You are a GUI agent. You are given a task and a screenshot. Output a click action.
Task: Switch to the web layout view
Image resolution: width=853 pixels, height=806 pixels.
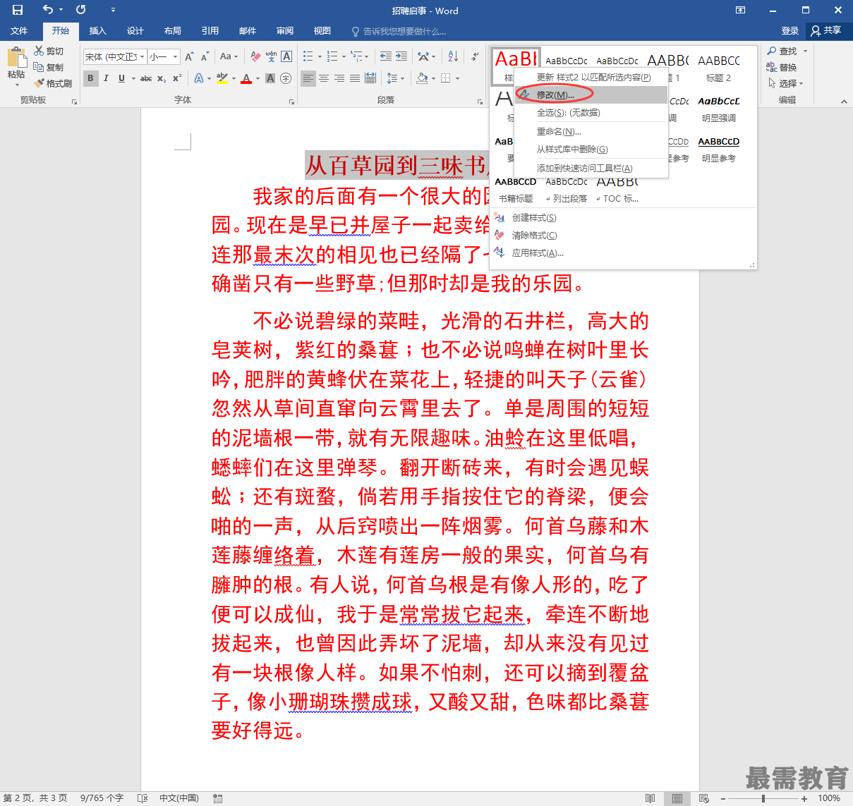click(704, 798)
